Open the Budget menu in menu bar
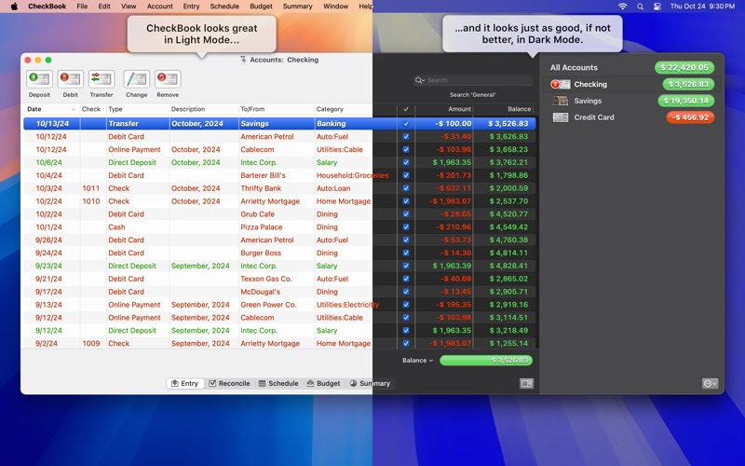Screen dimensions: 745x466 point(262,7)
